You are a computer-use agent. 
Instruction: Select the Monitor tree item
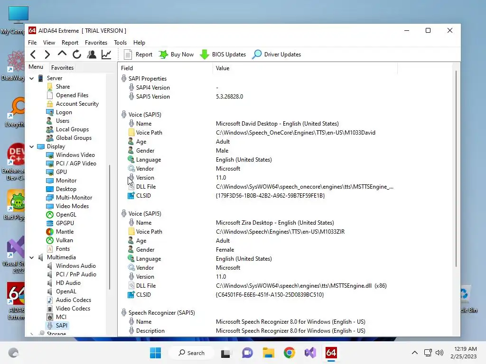pos(66,181)
